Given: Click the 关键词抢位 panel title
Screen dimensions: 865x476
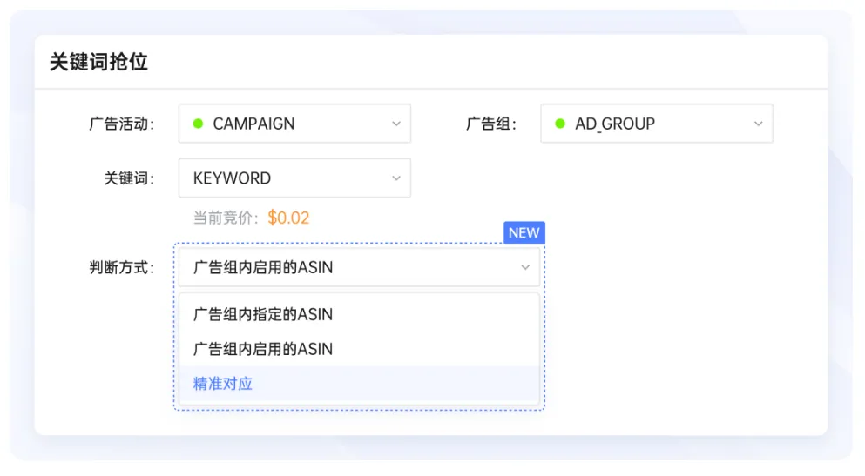Looking at the screenshot, I should point(98,62).
